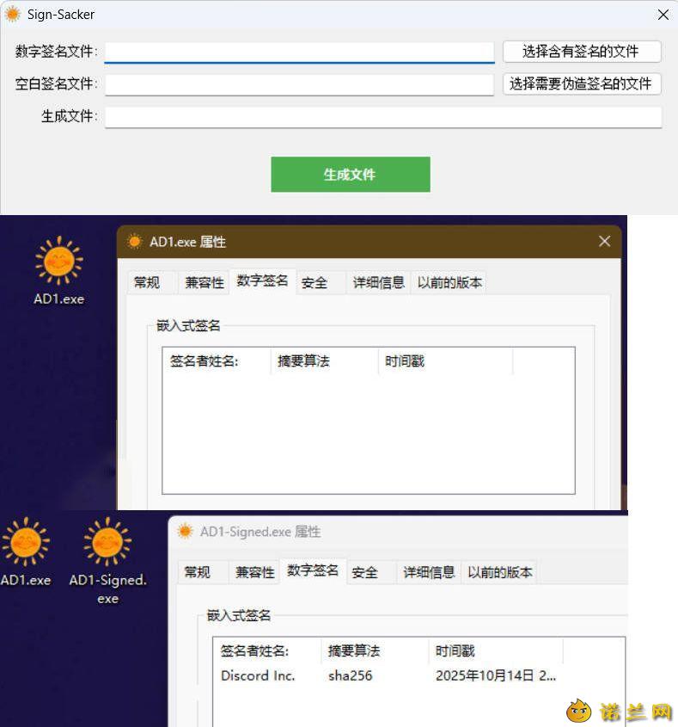Open 数字签名 tab in AD1.exe 属性
Viewport: 678px width, 727px height.
point(262,281)
